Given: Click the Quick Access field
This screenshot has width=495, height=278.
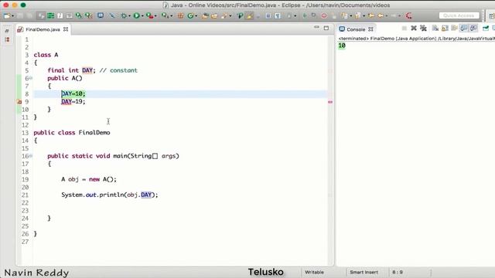Looking at the screenshot, I should [x=459, y=15].
